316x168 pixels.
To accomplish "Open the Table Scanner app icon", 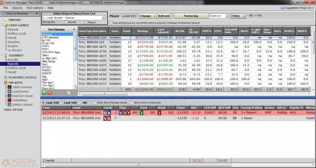I will (9, 87).
